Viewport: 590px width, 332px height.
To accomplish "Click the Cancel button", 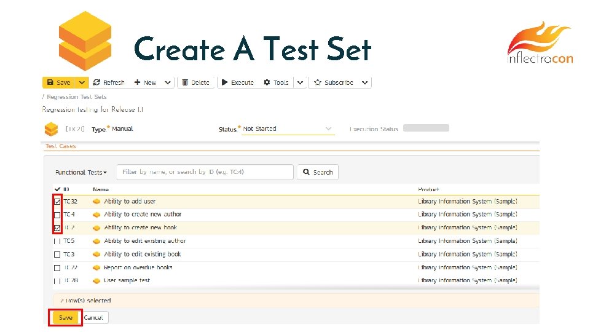I will pos(94,318).
